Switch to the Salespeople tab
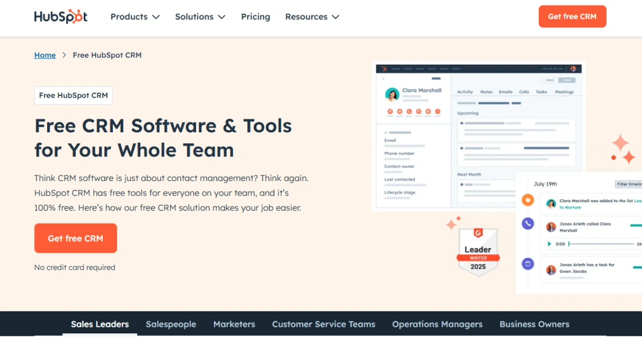The image size is (642, 361). pos(171,324)
